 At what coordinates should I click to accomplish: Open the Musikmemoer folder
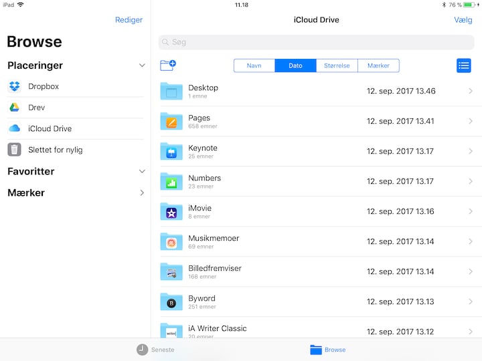[316, 241]
